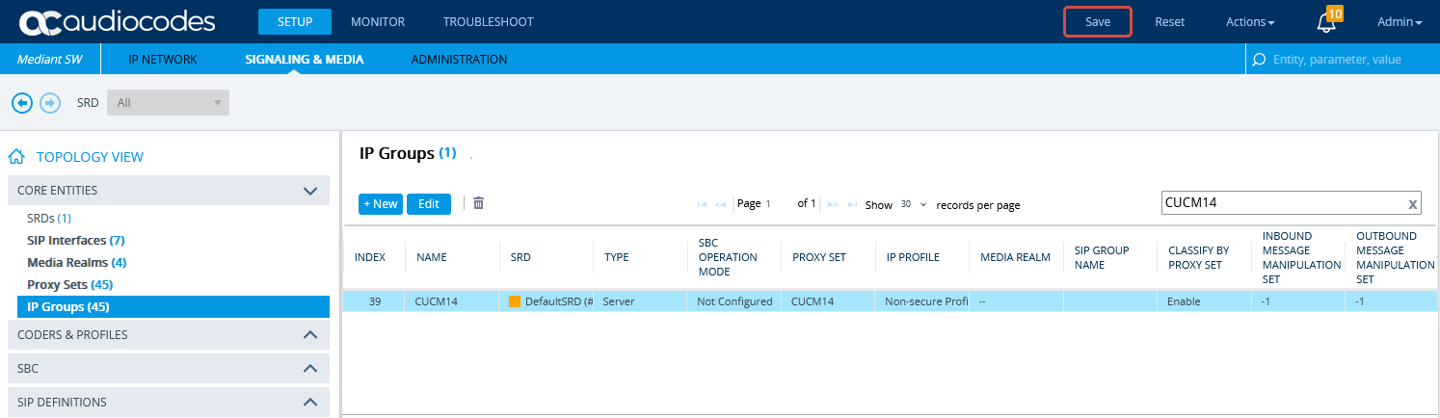Clear the CUCM14 search with the X
This screenshot has height=418, width=1440.
pyautogui.click(x=1412, y=203)
